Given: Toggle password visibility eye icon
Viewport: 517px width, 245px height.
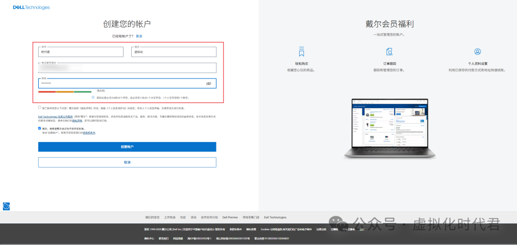Looking at the screenshot, I should coord(208,84).
